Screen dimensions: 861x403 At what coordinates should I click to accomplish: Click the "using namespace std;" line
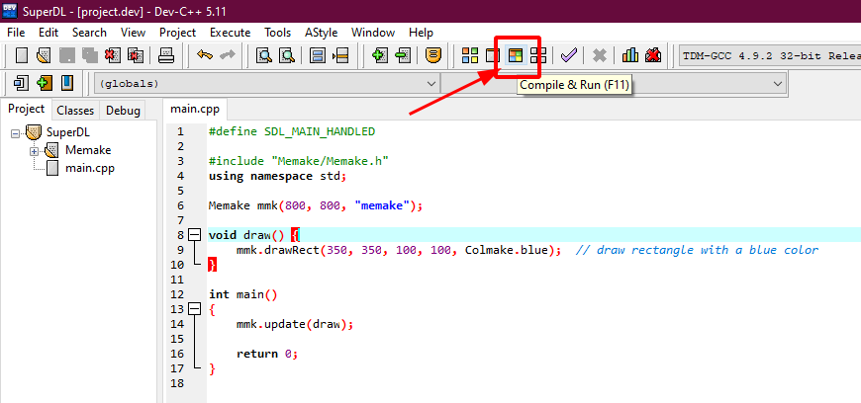pyautogui.click(x=278, y=176)
